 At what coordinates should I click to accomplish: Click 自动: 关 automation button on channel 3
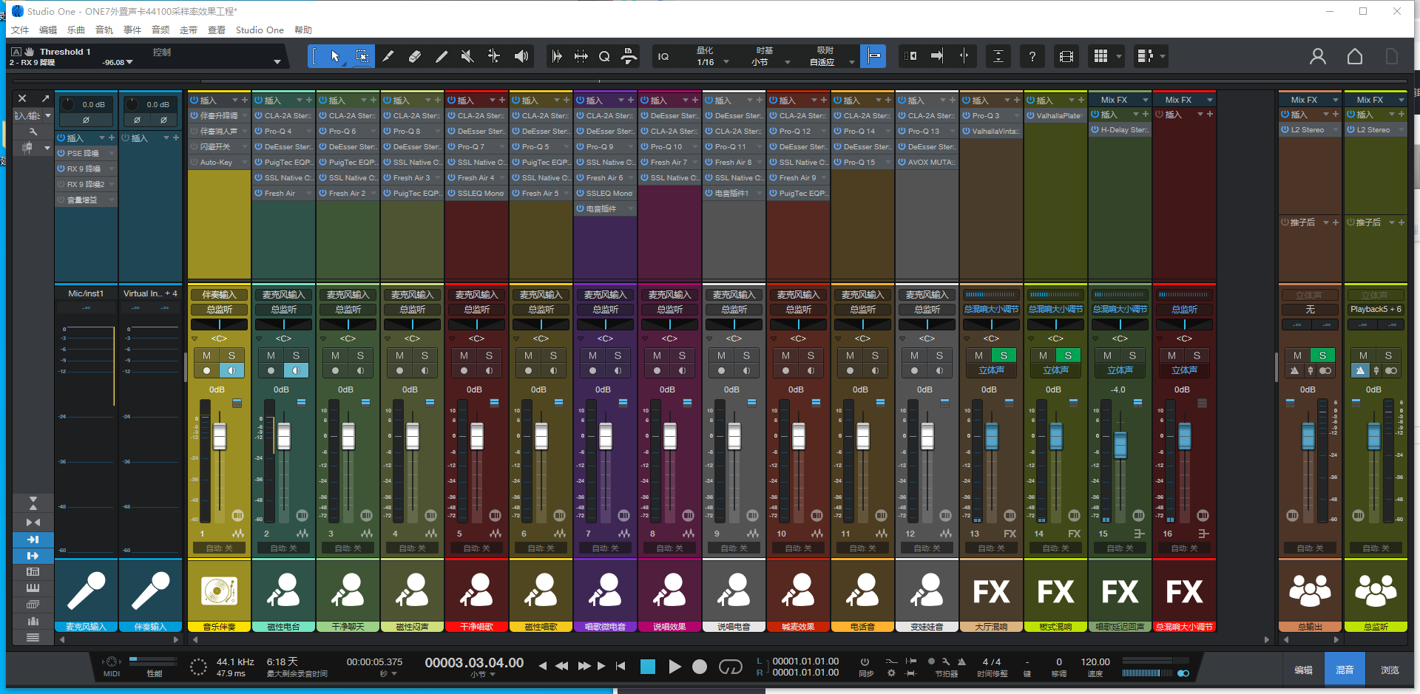[348, 548]
